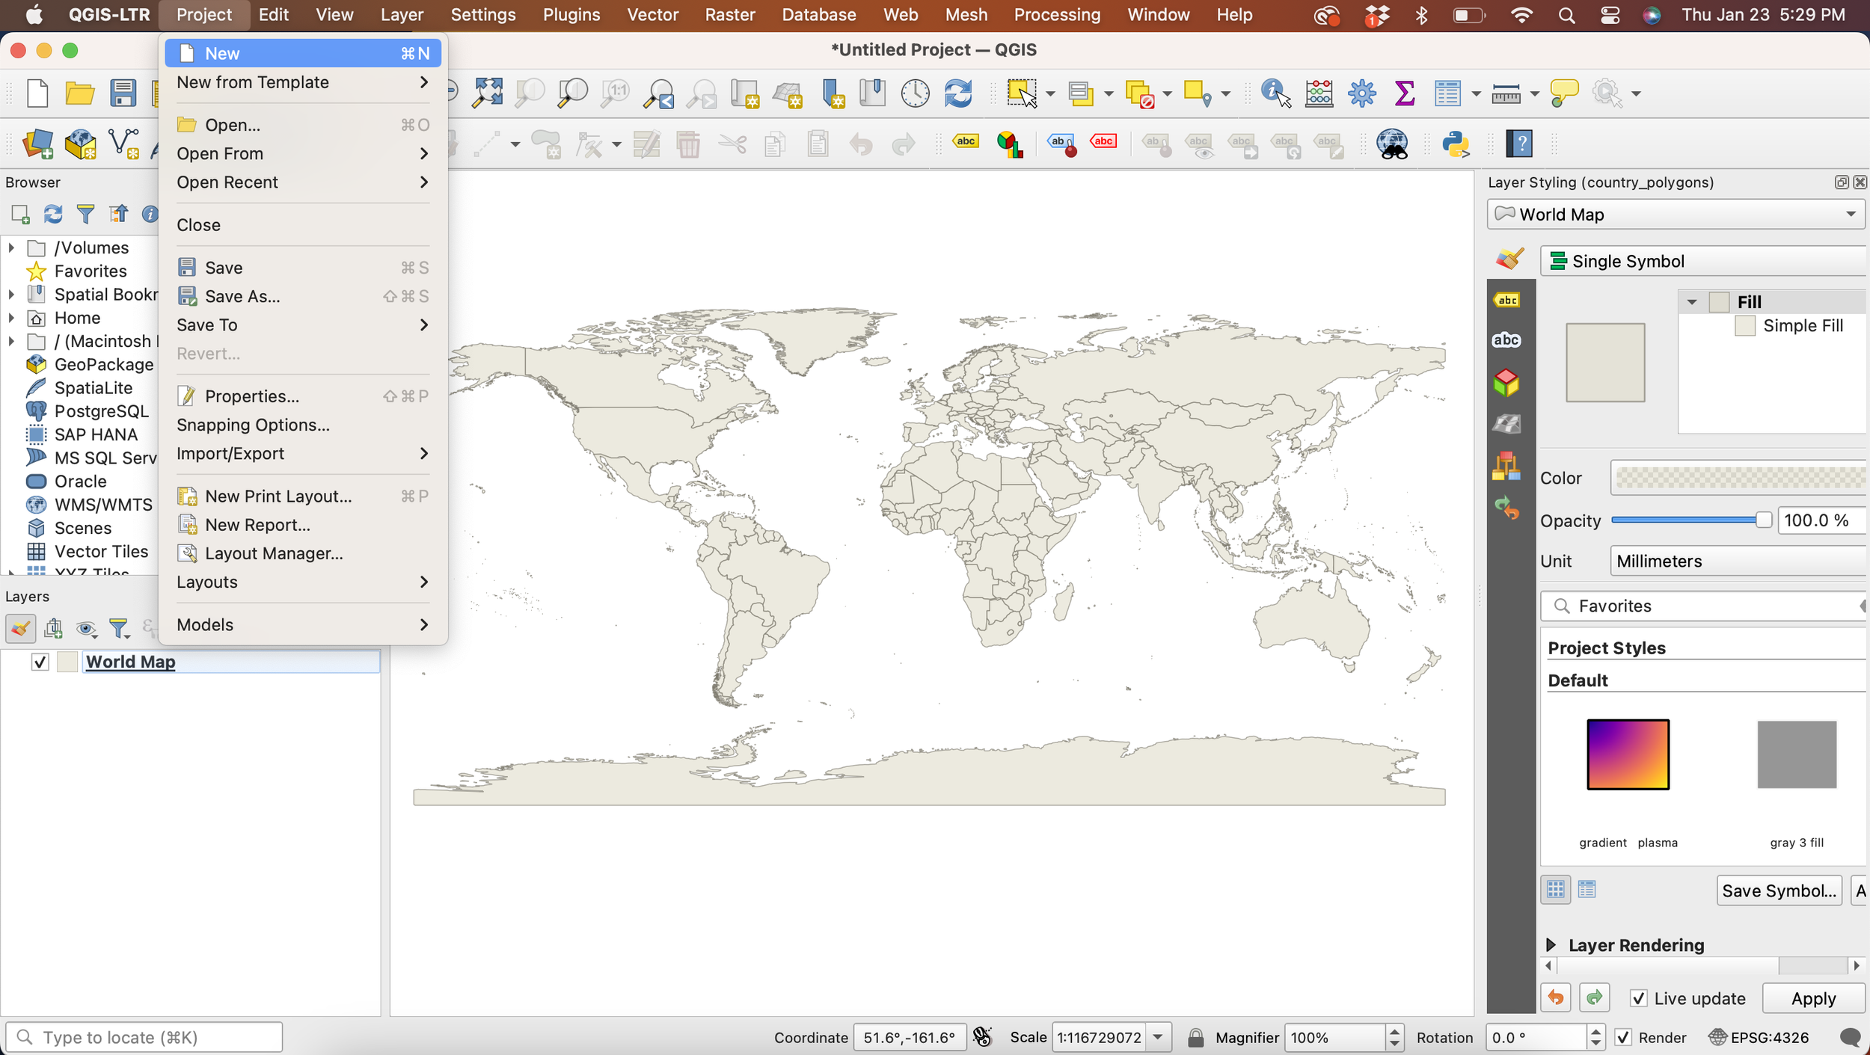
Task: Choose Save As... in Project menu
Action: pos(303,297)
